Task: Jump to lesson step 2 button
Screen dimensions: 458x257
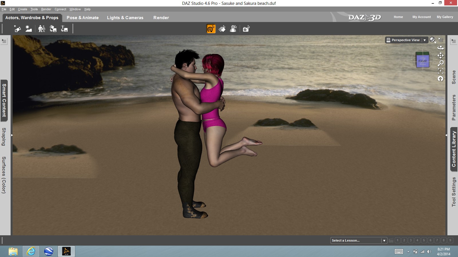Action: tap(404, 240)
